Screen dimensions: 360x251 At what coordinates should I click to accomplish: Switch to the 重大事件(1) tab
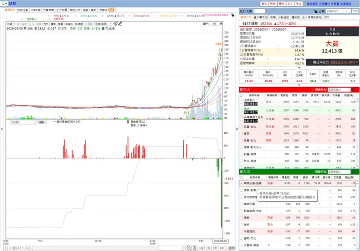click(261, 17)
